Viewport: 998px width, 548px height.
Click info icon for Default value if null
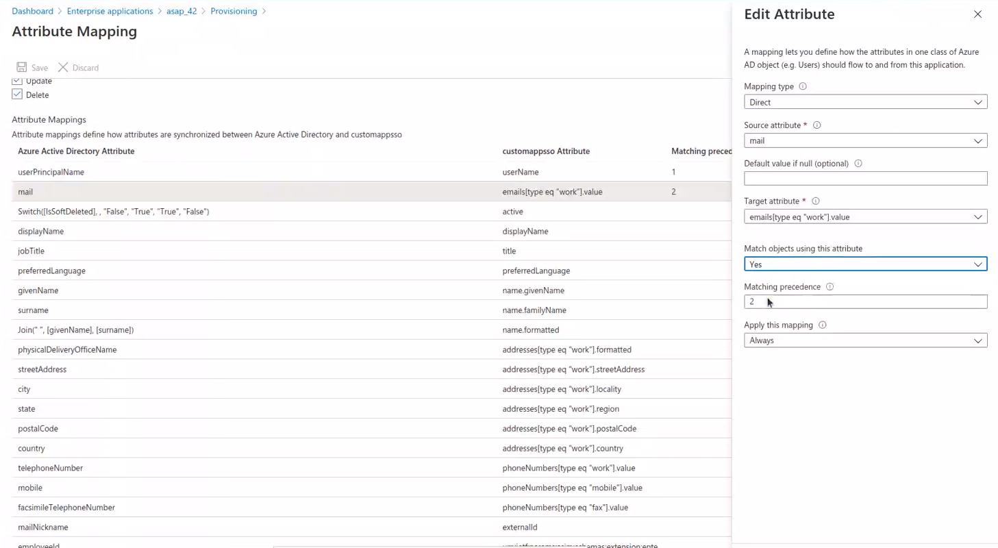pos(858,164)
